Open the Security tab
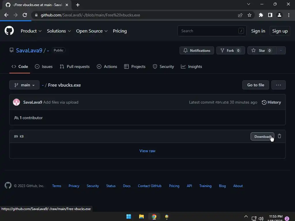The width and height of the screenshot is (295, 221). pyautogui.click(x=163, y=66)
